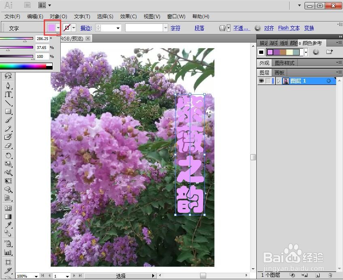Click the 对齐 link in control bar

(x=268, y=28)
